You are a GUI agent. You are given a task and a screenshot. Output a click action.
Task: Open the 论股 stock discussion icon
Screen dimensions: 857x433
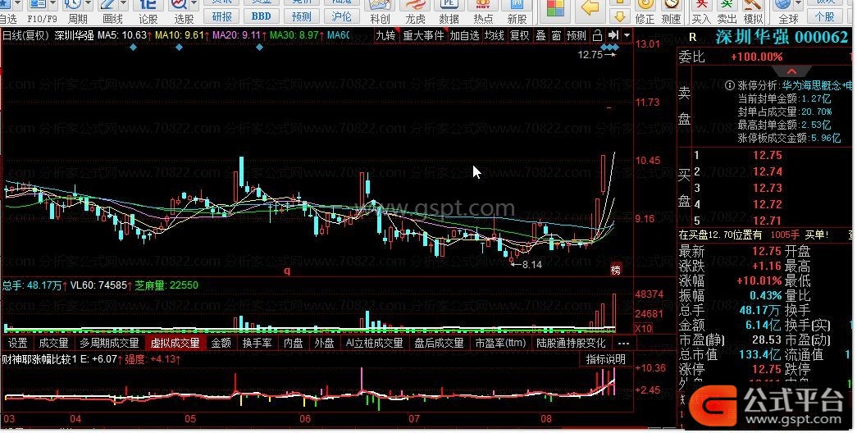coord(148,4)
